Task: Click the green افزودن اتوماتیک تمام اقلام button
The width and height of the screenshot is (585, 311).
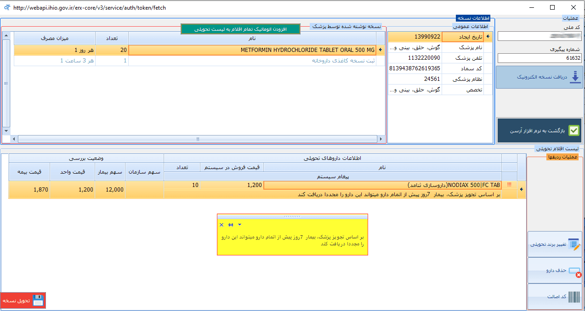Action: [x=240, y=29]
